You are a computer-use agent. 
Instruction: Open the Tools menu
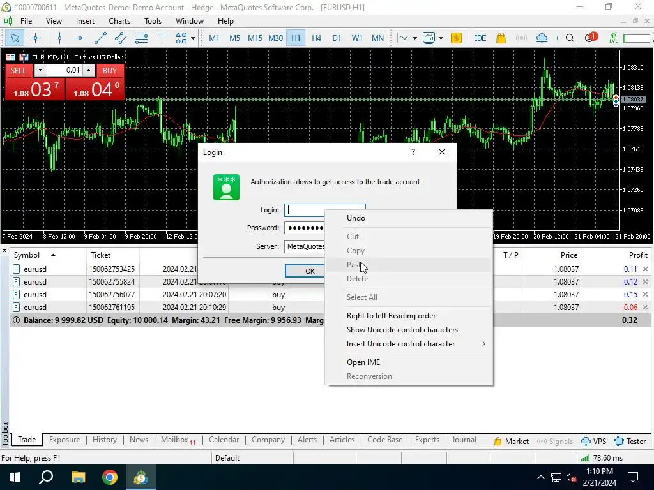click(x=153, y=21)
